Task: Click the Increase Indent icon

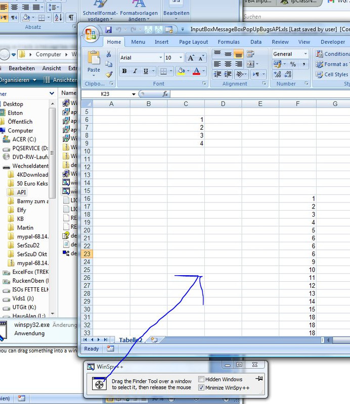Action: (228, 74)
